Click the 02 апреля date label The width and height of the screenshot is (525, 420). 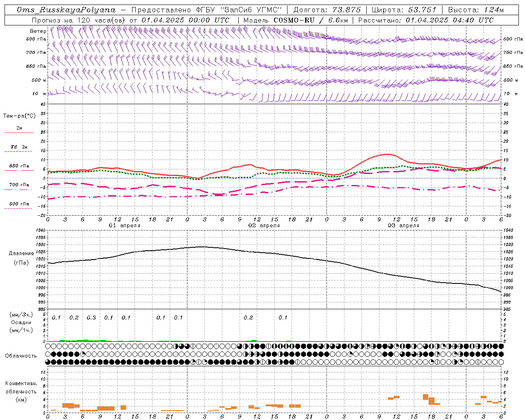(264, 226)
